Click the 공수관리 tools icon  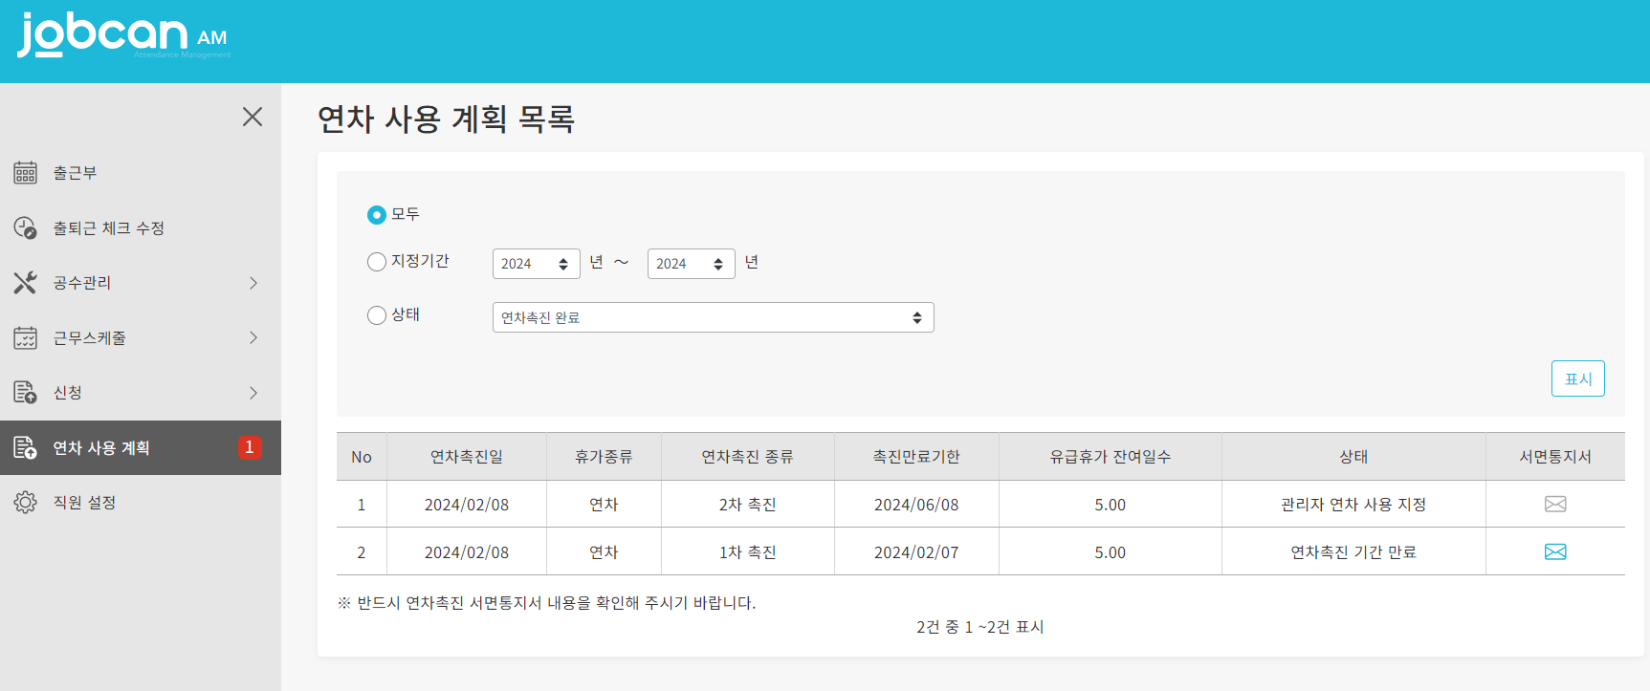25,283
